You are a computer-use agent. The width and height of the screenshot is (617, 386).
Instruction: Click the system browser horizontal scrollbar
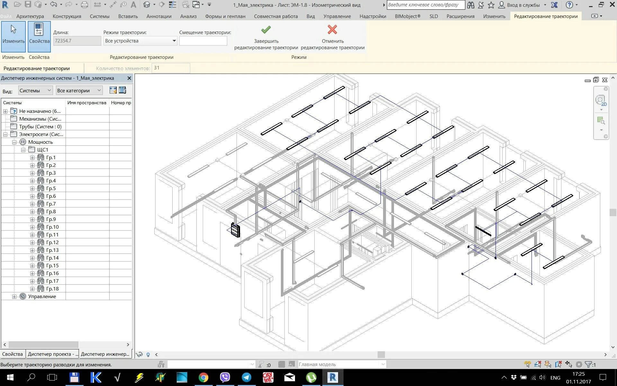tap(43, 345)
